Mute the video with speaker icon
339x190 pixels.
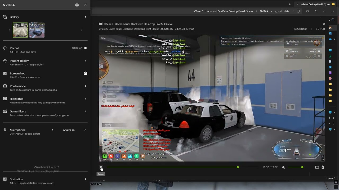pos(284,167)
